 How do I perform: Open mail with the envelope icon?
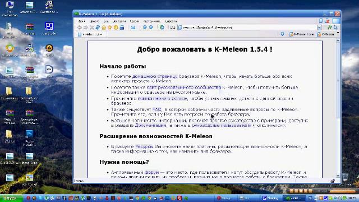click(133, 27)
